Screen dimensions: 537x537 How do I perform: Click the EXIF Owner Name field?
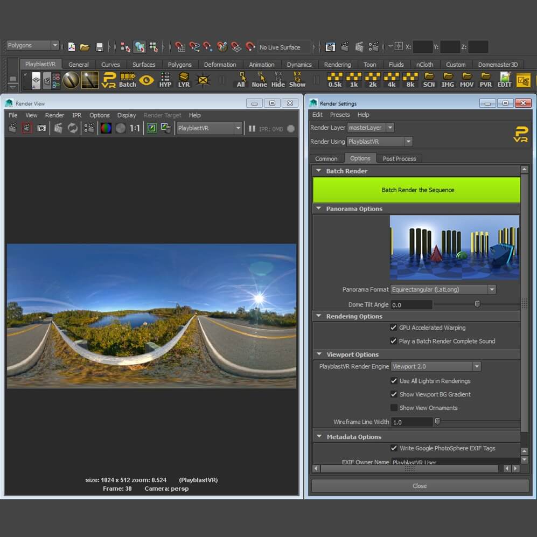(x=456, y=462)
